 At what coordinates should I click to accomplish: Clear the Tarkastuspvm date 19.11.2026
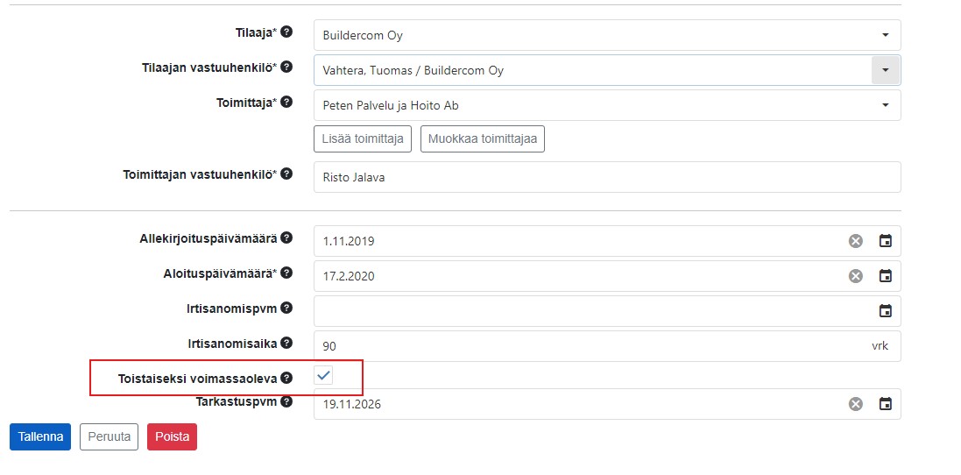[x=856, y=404]
